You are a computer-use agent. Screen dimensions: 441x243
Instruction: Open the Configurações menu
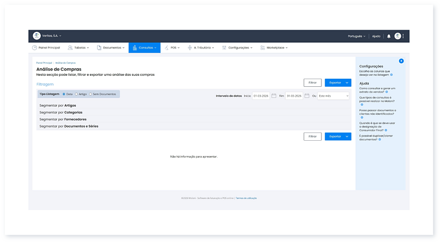[238, 48]
